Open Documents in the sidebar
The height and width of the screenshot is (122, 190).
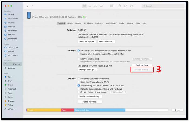pyautogui.click(x=12, y=56)
